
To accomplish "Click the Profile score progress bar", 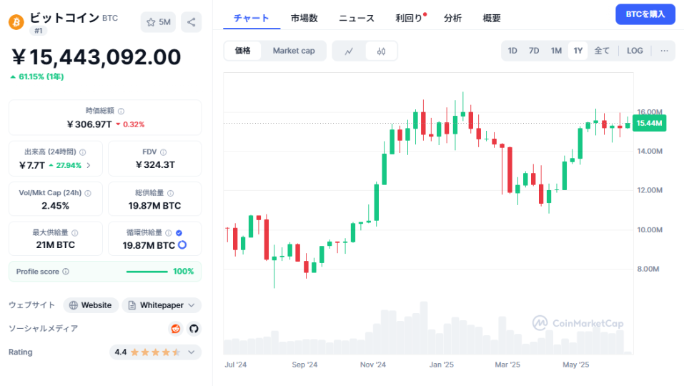I will coord(147,272).
